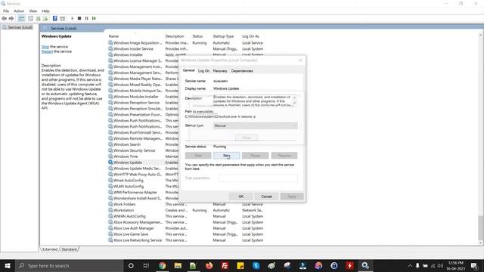Viewport: 484px width, 272px height.
Task: Open the Action menu
Action: [x=19, y=11]
